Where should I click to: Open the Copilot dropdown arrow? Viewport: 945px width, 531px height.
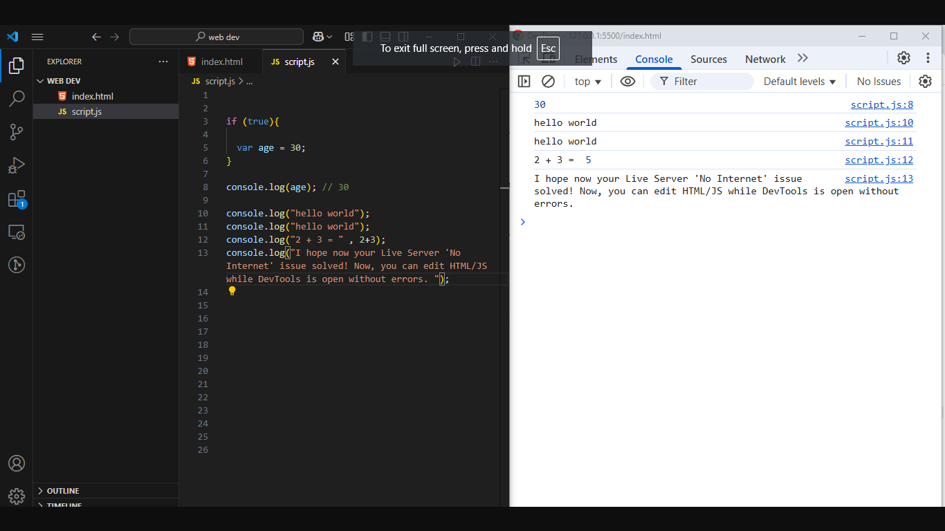click(x=329, y=37)
